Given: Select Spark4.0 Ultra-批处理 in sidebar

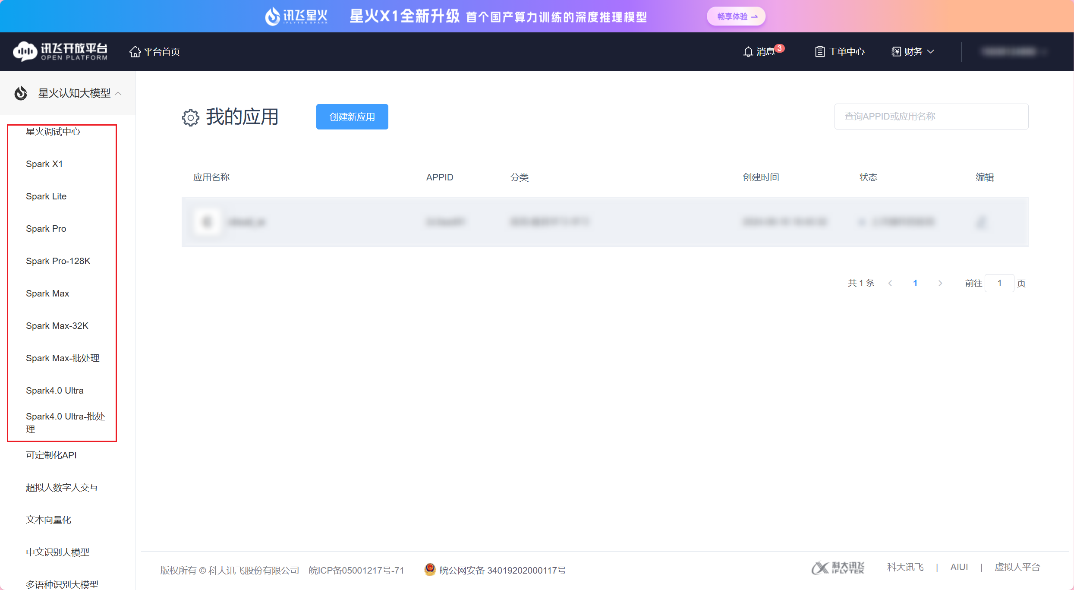Looking at the screenshot, I should [x=65, y=423].
